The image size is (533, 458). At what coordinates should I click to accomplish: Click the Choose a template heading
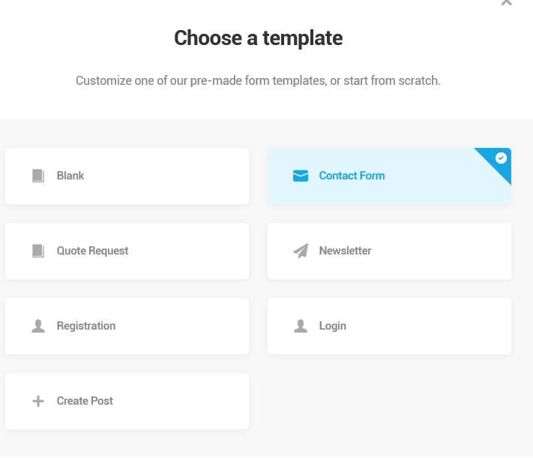click(259, 38)
